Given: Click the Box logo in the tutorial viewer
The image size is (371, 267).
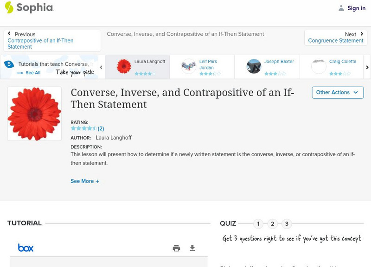Looking at the screenshot, I should 24,248.
